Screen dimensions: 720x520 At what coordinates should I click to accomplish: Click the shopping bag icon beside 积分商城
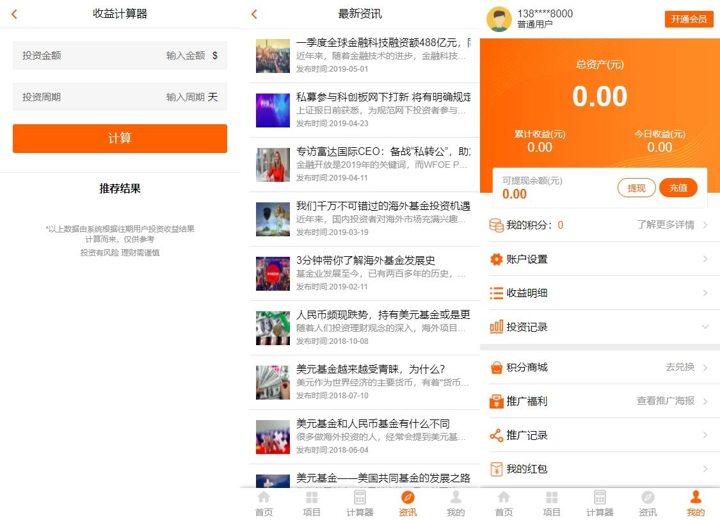[x=496, y=368]
